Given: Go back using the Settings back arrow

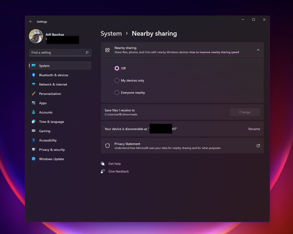Looking at the screenshot, I should pos(31,22).
